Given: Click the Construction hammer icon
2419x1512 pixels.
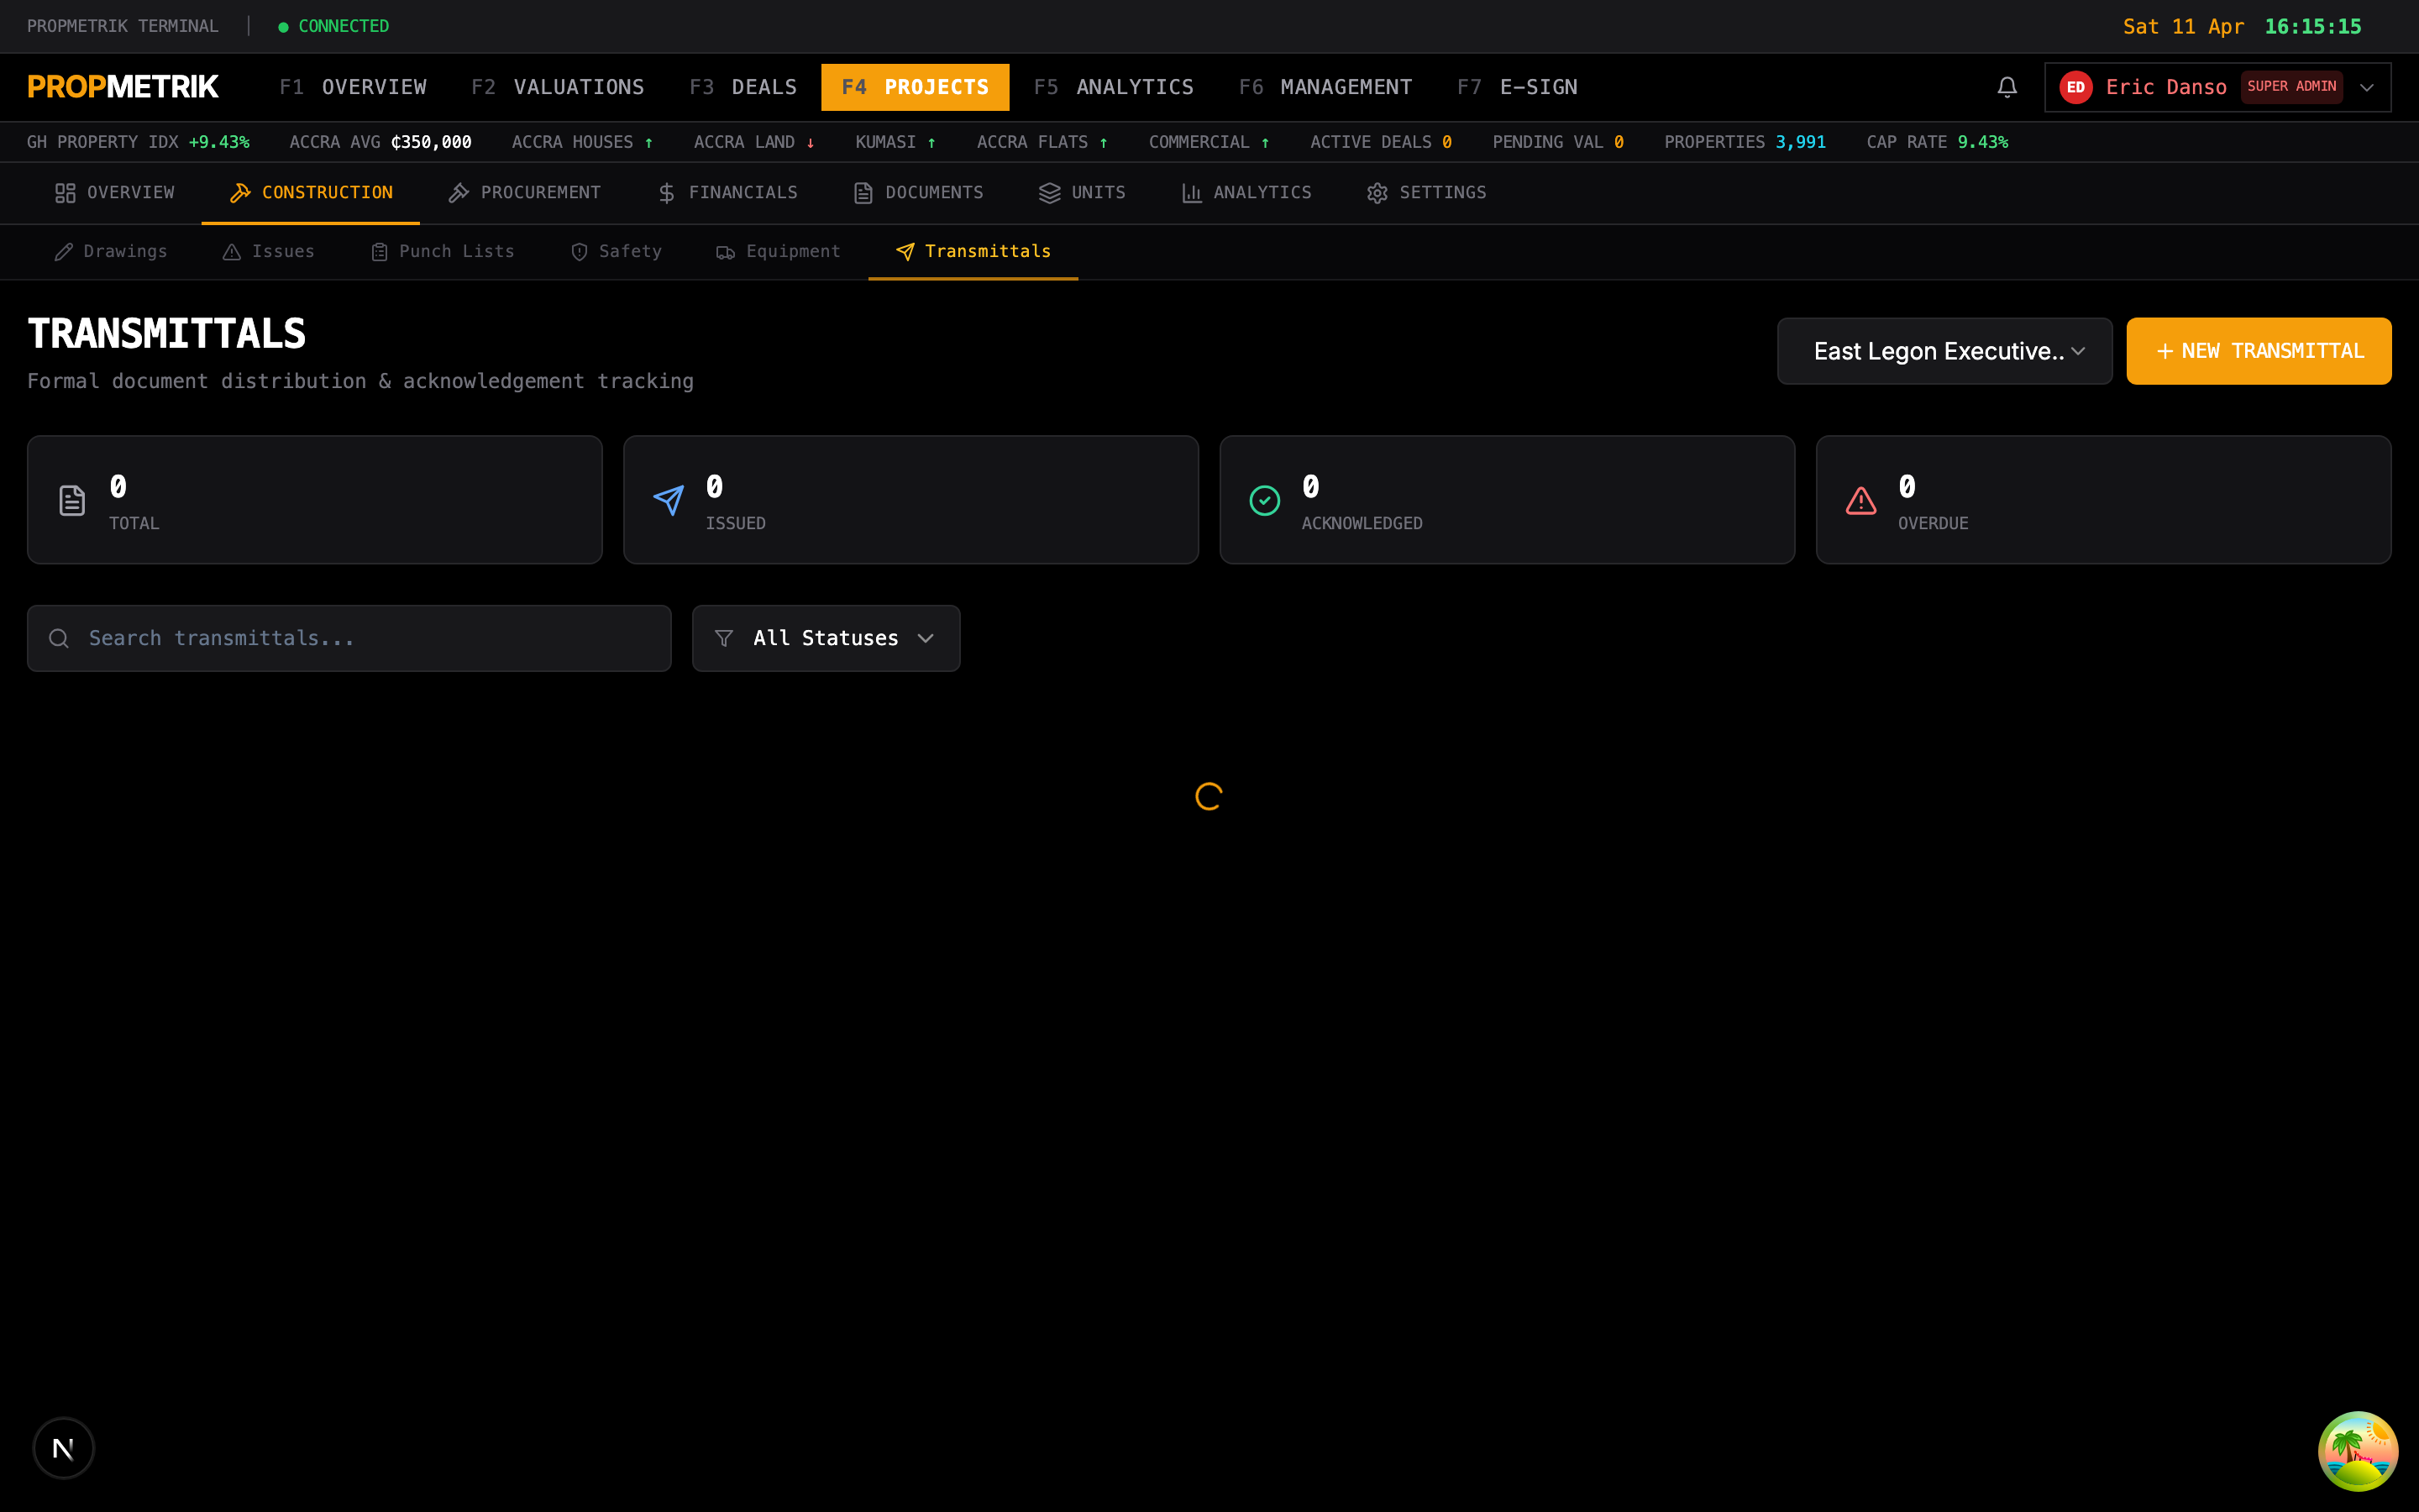Looking at the screenshot, I should [240, 193].
